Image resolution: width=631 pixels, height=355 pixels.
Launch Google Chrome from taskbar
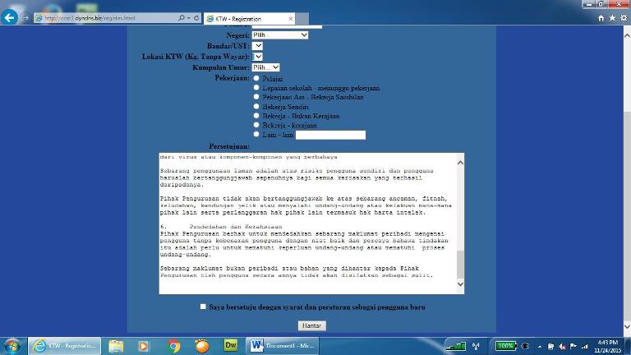pyautogui.click(x=174, y=346)
